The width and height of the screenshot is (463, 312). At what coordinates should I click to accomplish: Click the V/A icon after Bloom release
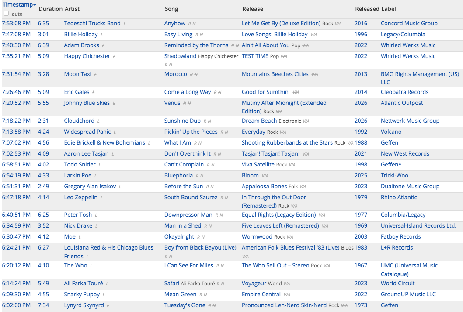265,176
